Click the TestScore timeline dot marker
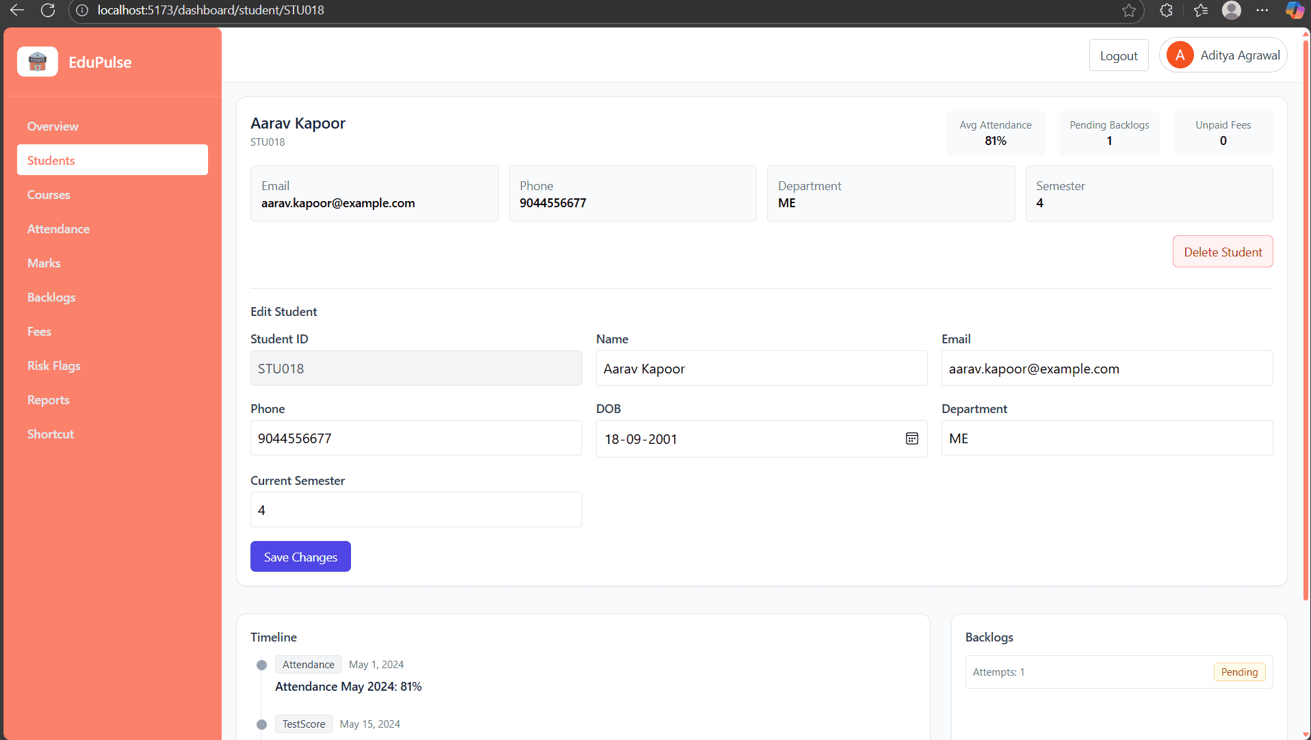Screen dimensions: 1311x740 [261, 724]
